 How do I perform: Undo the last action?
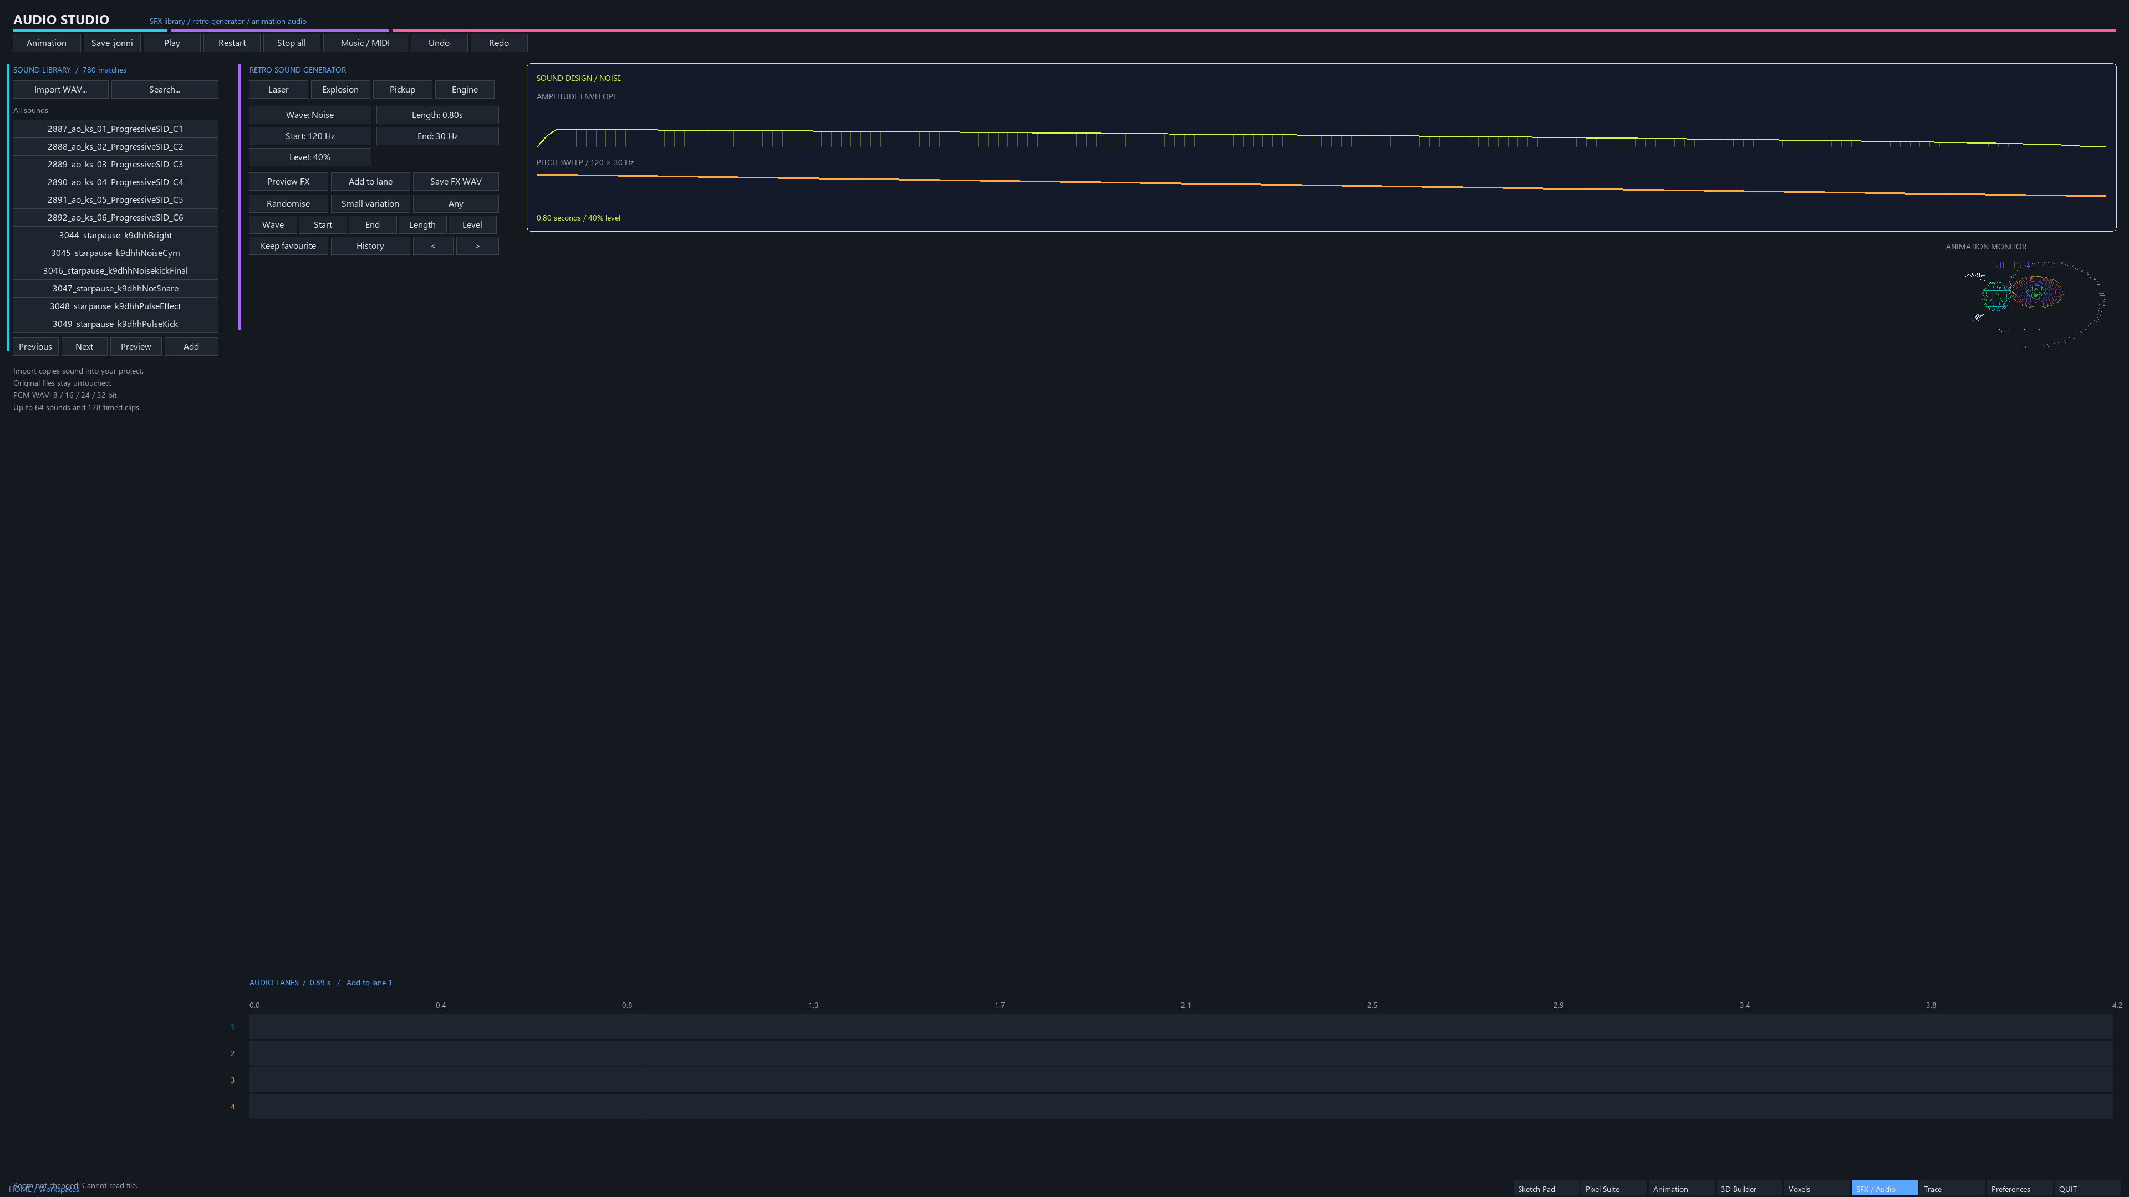tap(439, 43)
